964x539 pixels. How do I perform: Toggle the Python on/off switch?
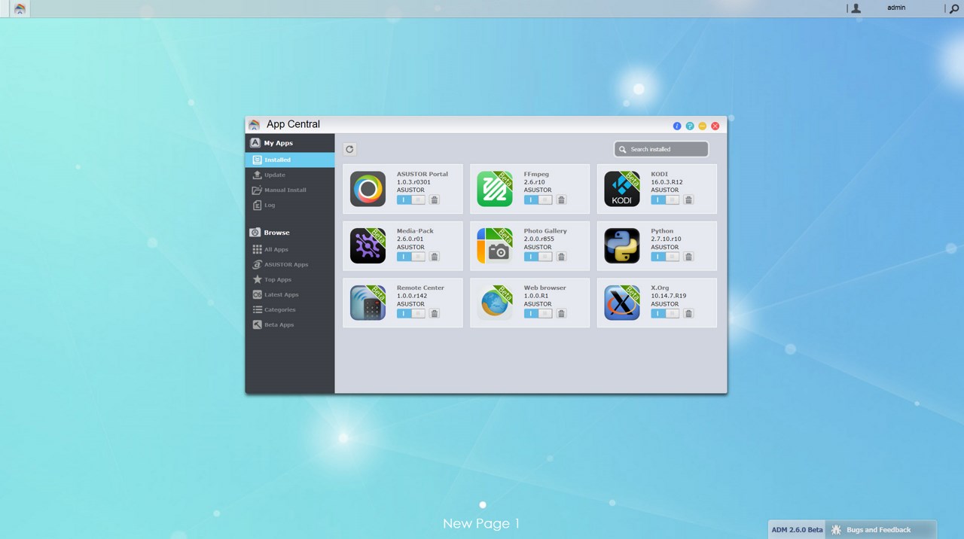tap(665, 257)
